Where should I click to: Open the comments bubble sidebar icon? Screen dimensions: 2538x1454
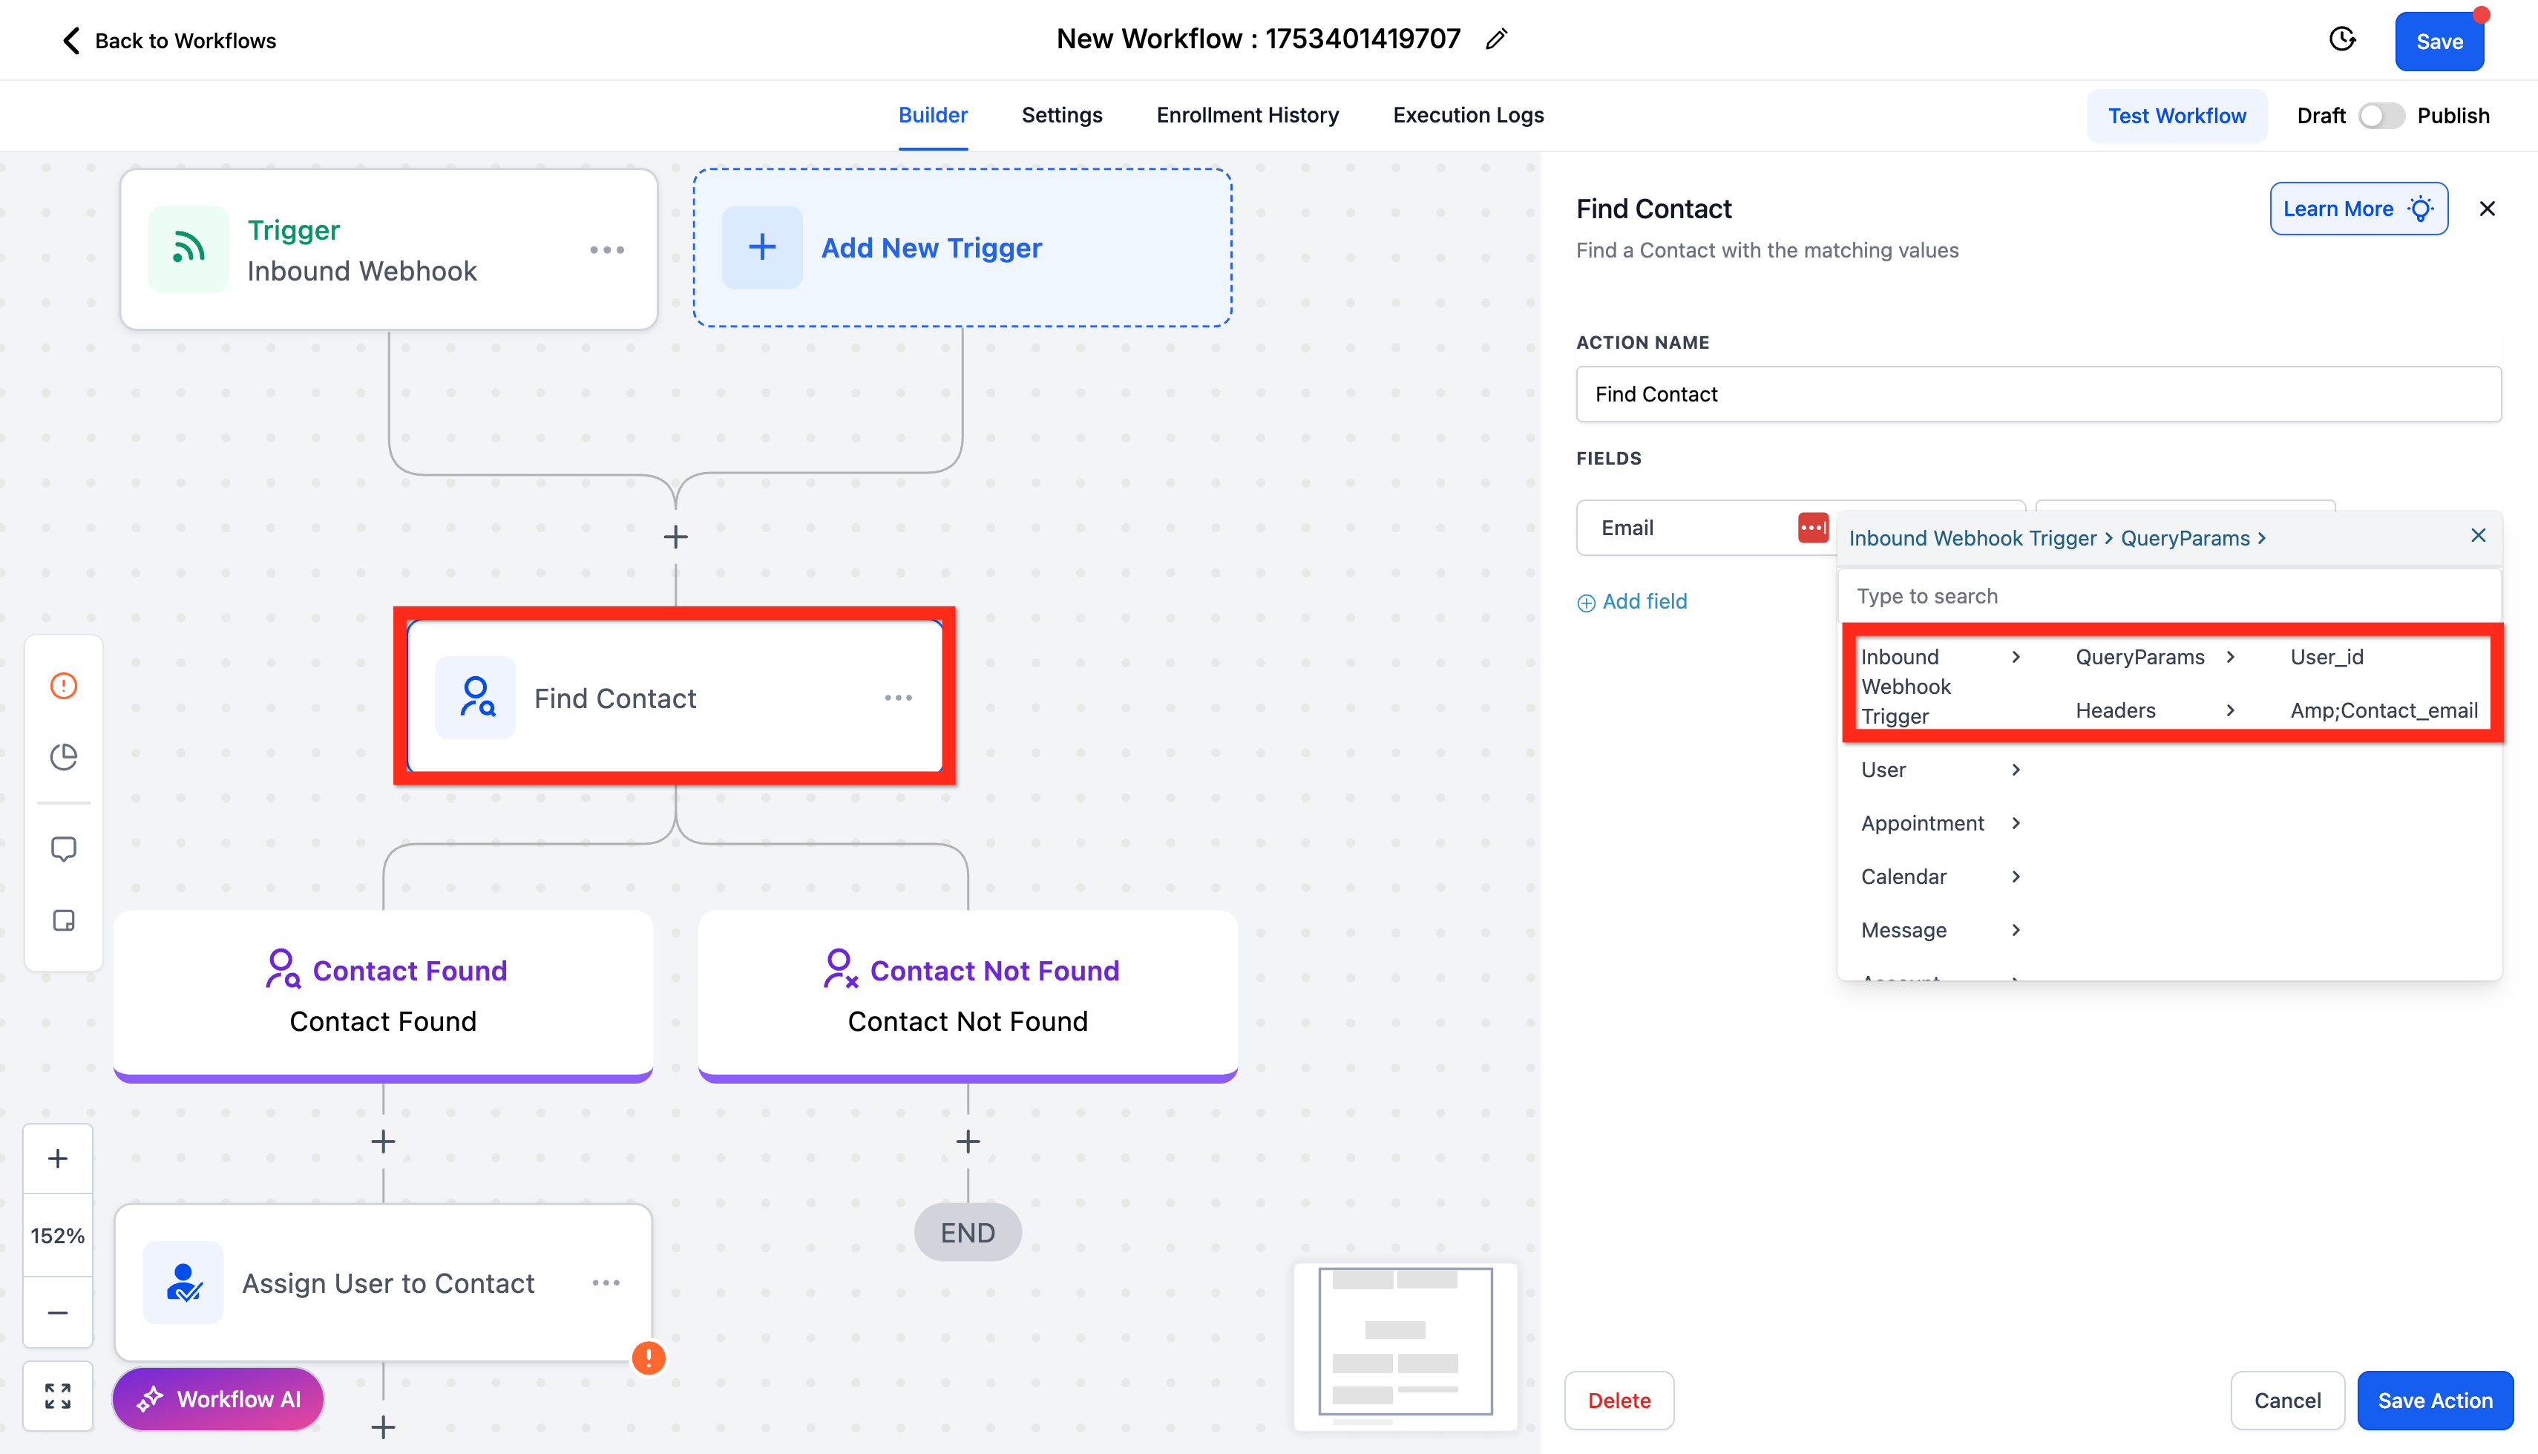click(64, 849)
